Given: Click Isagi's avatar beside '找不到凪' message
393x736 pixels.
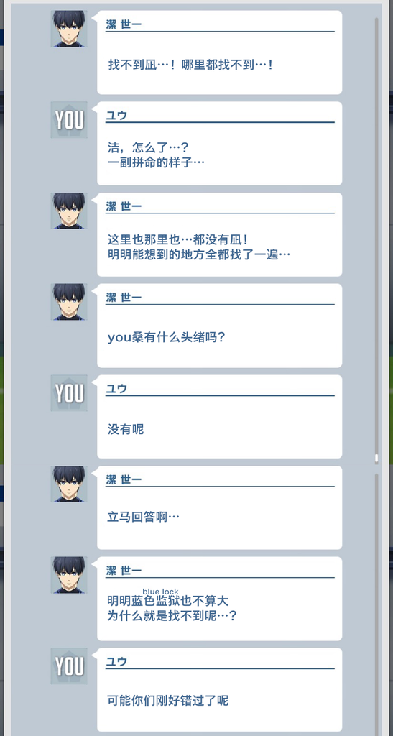Looking at the screenshot, I should pos(69,29).
